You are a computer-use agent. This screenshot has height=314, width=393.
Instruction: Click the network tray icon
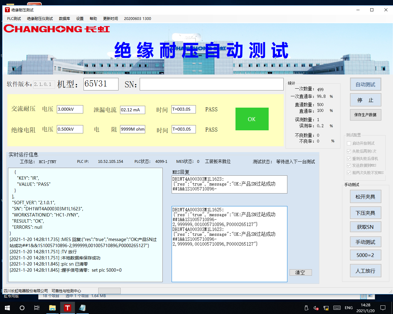coord(326,308)
